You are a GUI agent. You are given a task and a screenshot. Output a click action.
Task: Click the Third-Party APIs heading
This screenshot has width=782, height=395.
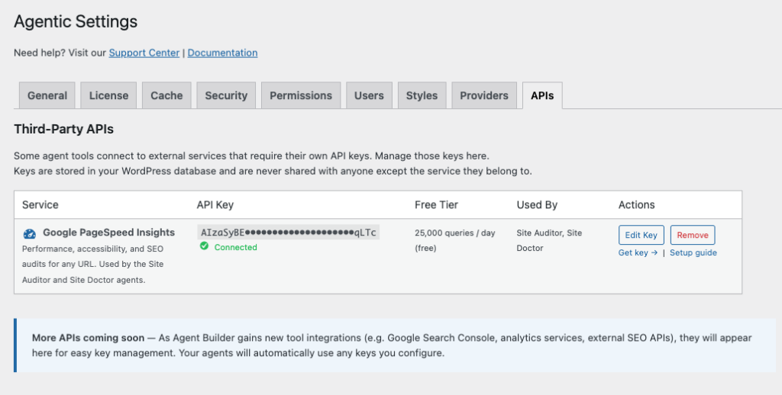64,129
